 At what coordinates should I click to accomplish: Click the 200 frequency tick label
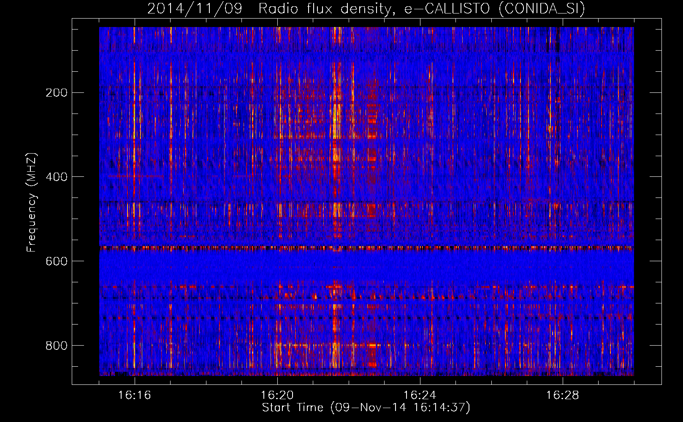pos(57,92)
